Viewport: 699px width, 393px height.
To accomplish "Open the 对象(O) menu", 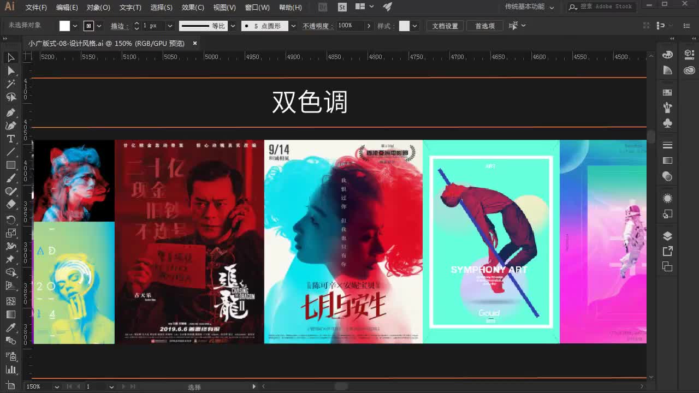I will 98,7.
